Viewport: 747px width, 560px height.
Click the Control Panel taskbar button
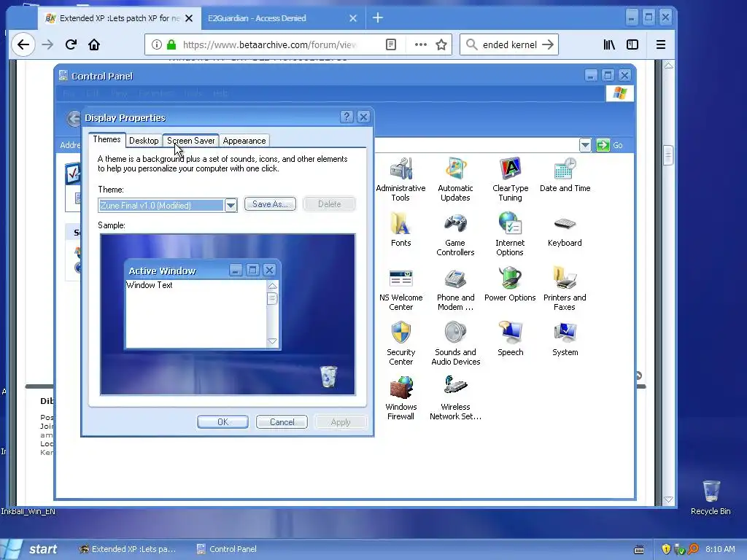pyautogui.click(x=228, y=549)
